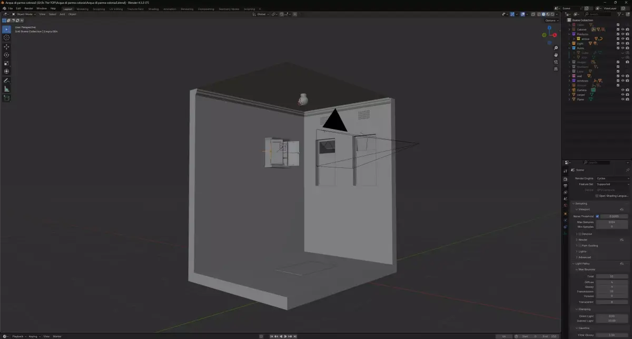
Task: Toggle windows collection render camera icon
Action: pyautogui.click(x=627, y=81)
